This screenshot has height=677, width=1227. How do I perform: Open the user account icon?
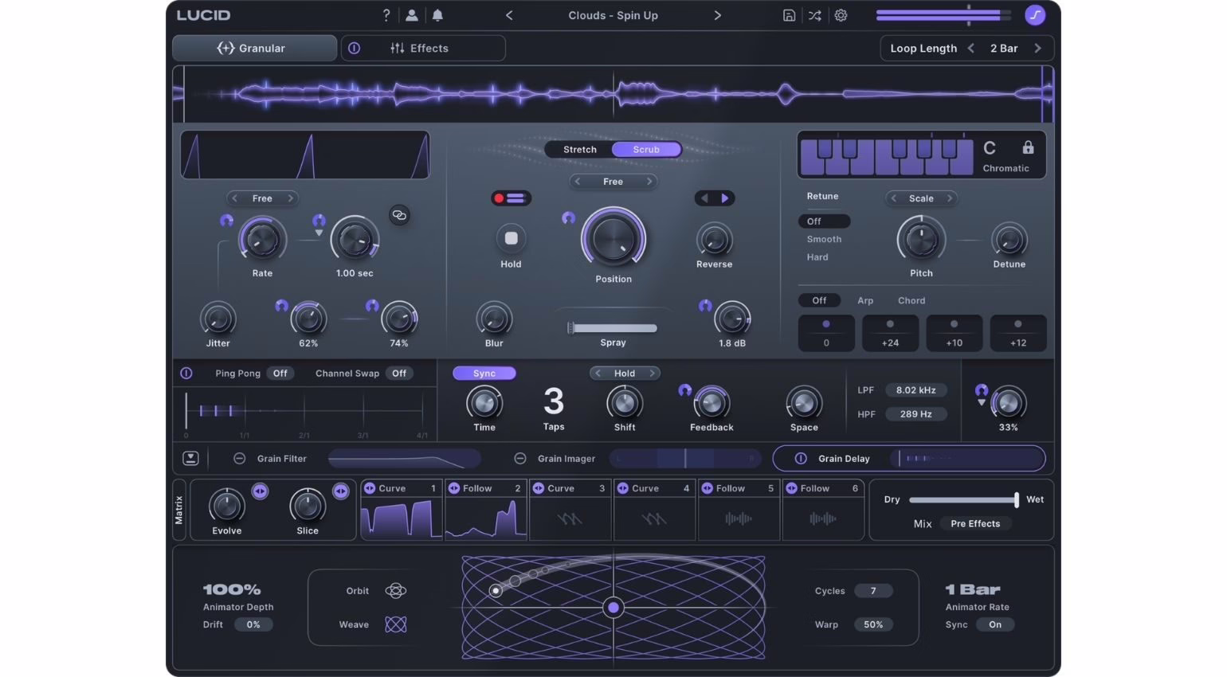[x=412, y=15]
